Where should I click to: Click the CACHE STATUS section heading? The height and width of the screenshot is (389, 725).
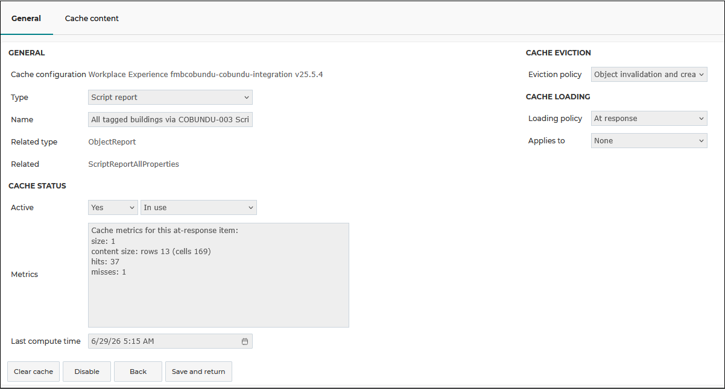coord(37,185)
